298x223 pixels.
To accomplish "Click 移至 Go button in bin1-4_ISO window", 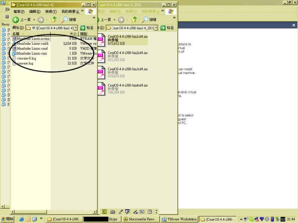I will click(167, 28).
